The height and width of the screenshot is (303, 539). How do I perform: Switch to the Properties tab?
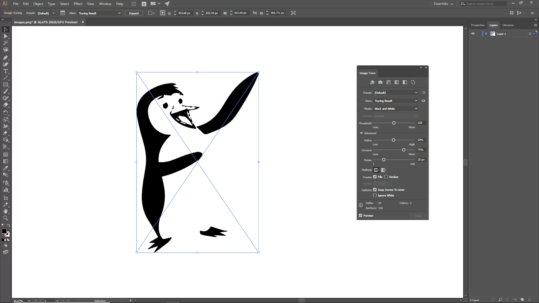[x=478, y=25]
